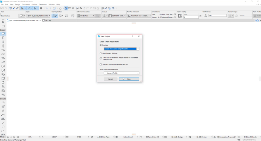The height and width of the screenshot is (141, 261).
Task: Open the 01-Dims-Millimeter dimension popup
Action: (x=260, y=137)
